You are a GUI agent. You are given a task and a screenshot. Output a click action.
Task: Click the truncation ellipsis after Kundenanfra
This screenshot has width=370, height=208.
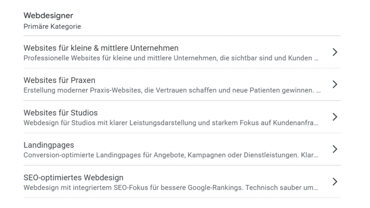pos(317,123)
